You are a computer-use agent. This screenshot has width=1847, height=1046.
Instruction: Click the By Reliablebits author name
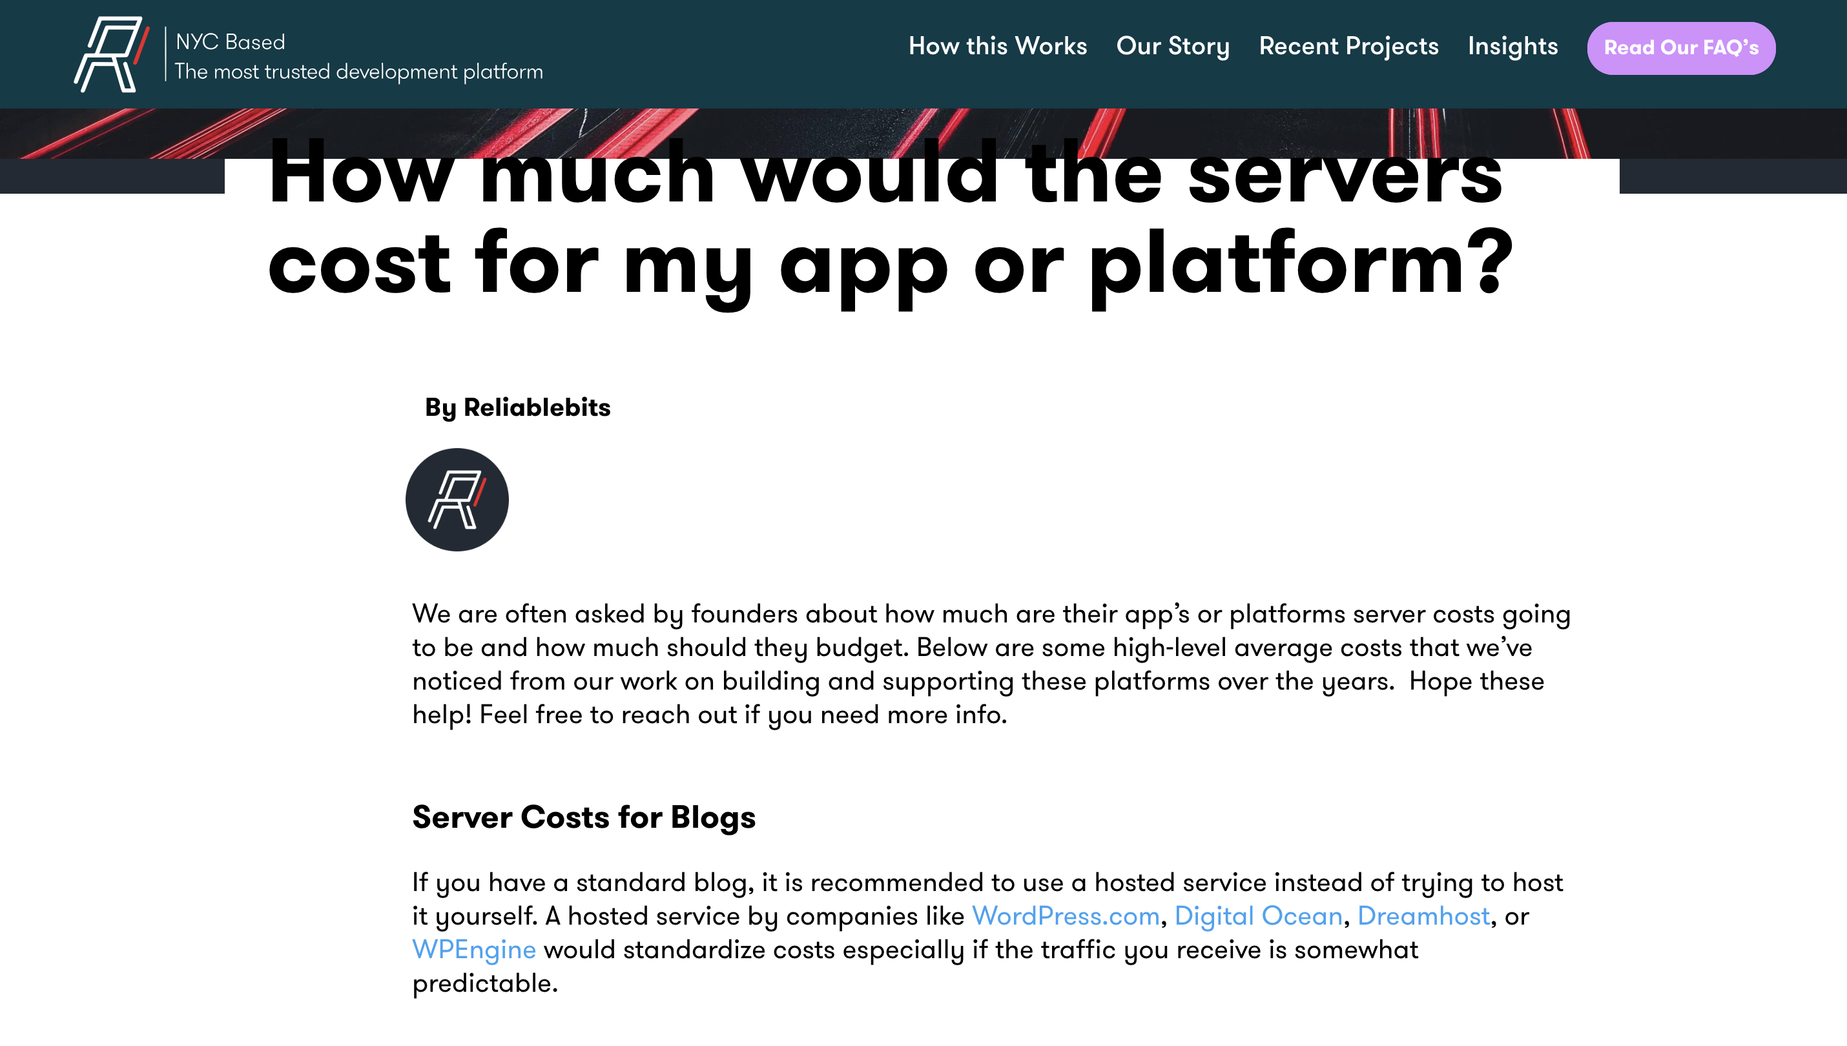(517, 407)
